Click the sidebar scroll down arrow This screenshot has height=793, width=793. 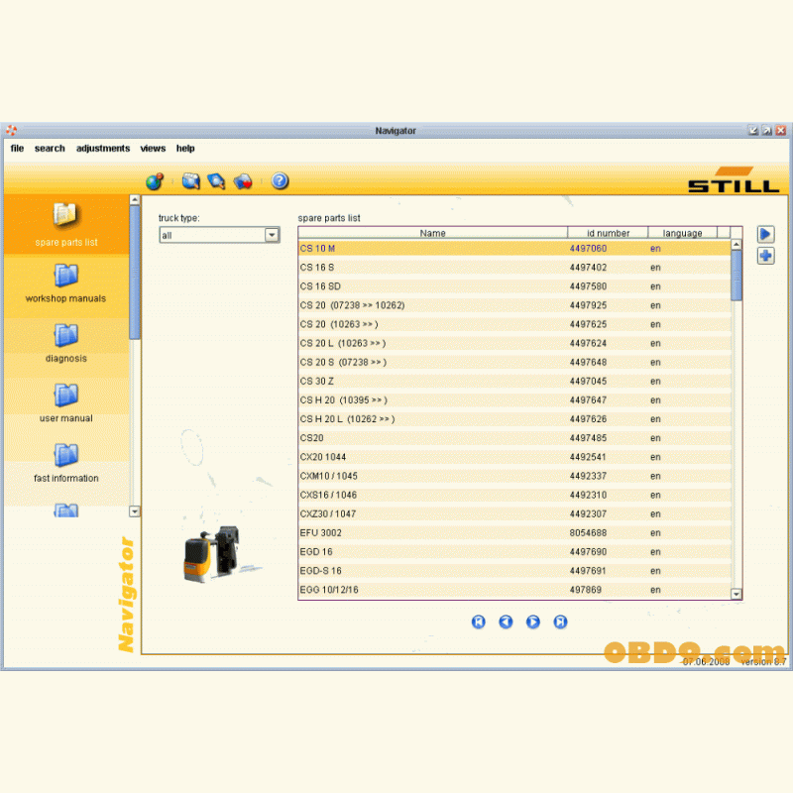[135, 511]
